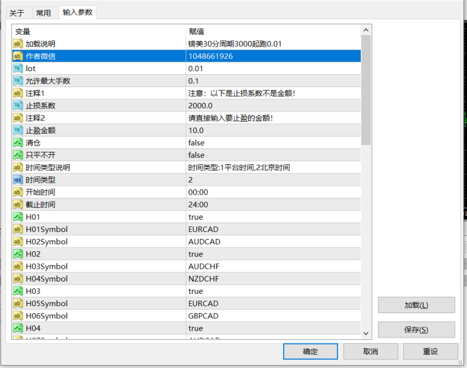Click the 保存(S) button
The height and width of the screenshot is (368, 467).
coord(416,329)
